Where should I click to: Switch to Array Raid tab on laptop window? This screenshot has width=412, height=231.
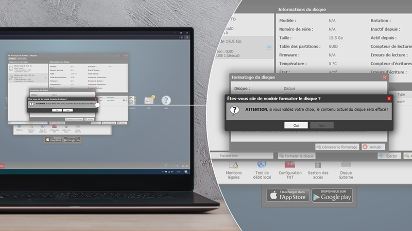pos(22,59)
